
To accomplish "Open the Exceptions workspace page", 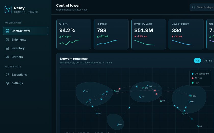I will click(25, 75).
